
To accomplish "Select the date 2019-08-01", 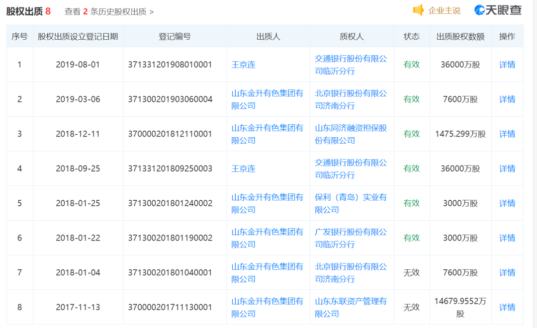I will (x=78, y=65).
